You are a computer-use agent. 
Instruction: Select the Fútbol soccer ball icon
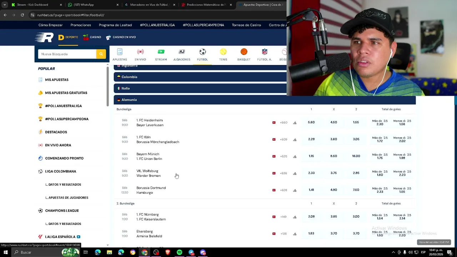pos(202,52)
